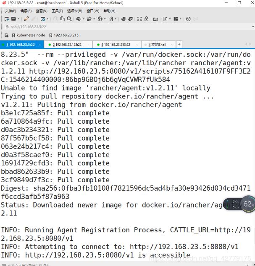Open the 选项卡(B) menu
The height and width of the screenshot is (266, 255).
point(74,11)
